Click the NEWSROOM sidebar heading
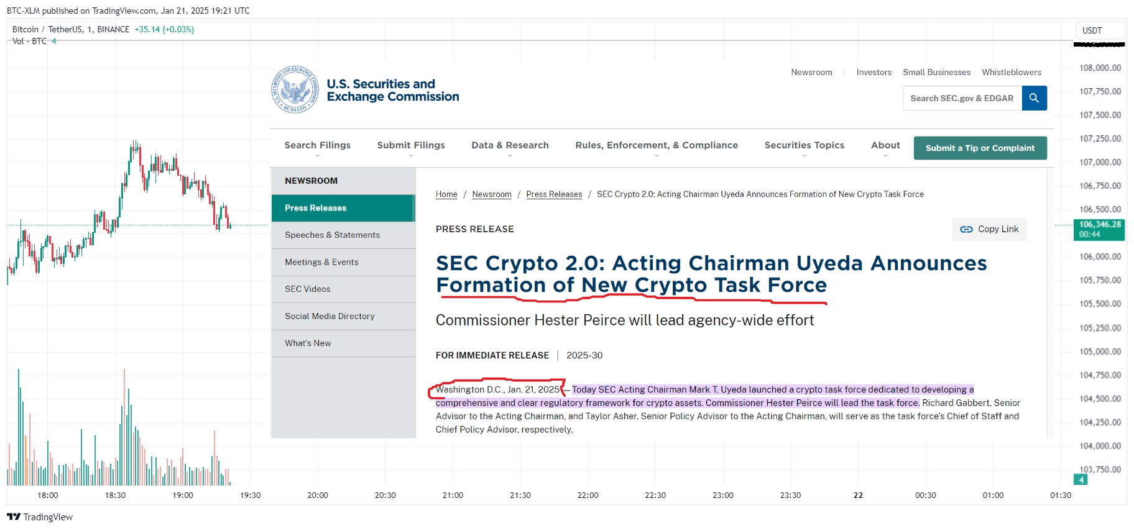1134x529 pixels. [311, 181]
